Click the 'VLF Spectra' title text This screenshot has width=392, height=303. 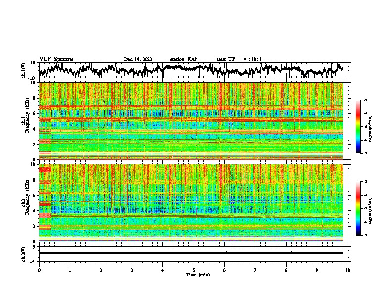click(x=56, y=59)
